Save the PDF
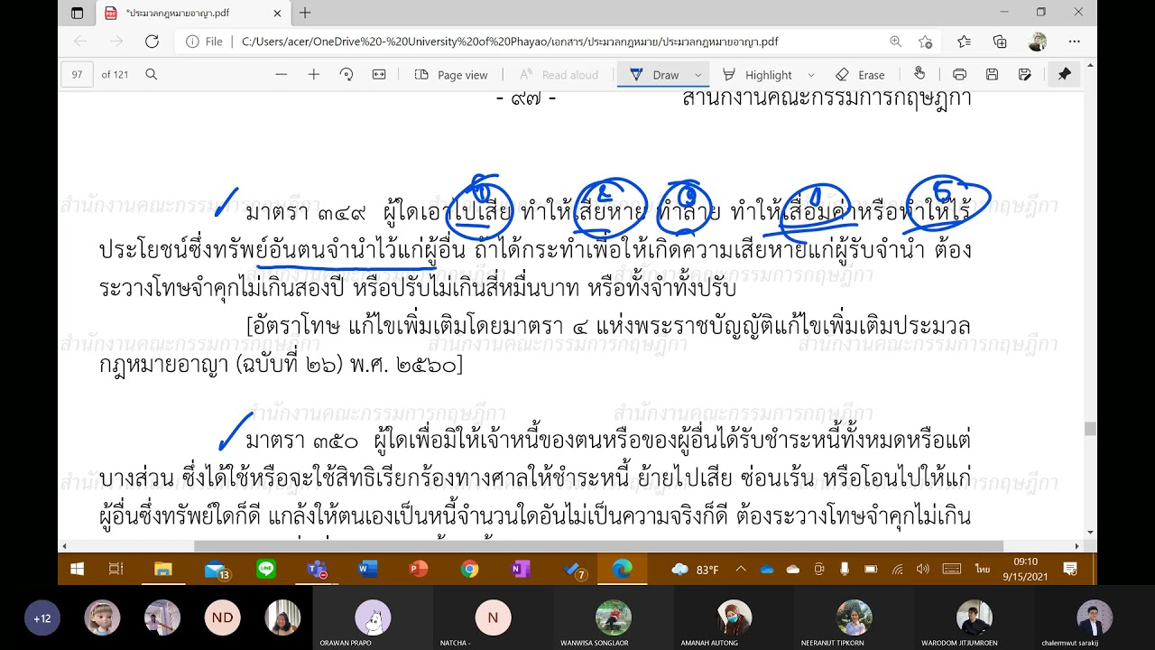This screenshot has height=650, width=1155. click(x=992, y=75)
